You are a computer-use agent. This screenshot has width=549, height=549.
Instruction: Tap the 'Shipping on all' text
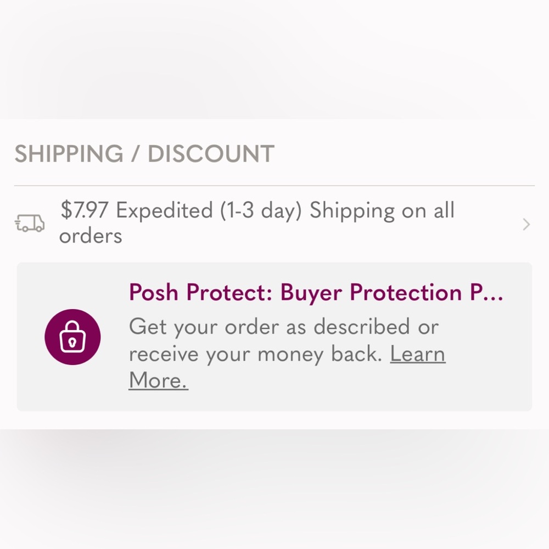(x=382, y=211)
